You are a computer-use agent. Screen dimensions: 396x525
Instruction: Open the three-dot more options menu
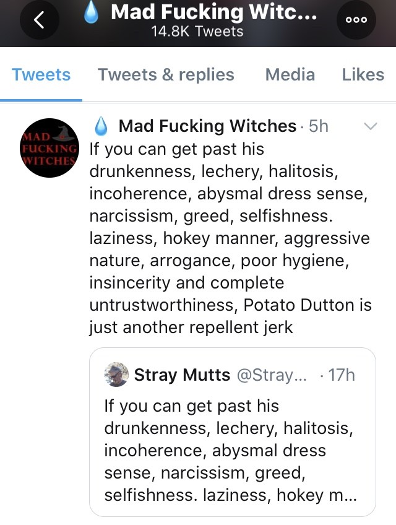pos(356,20)
